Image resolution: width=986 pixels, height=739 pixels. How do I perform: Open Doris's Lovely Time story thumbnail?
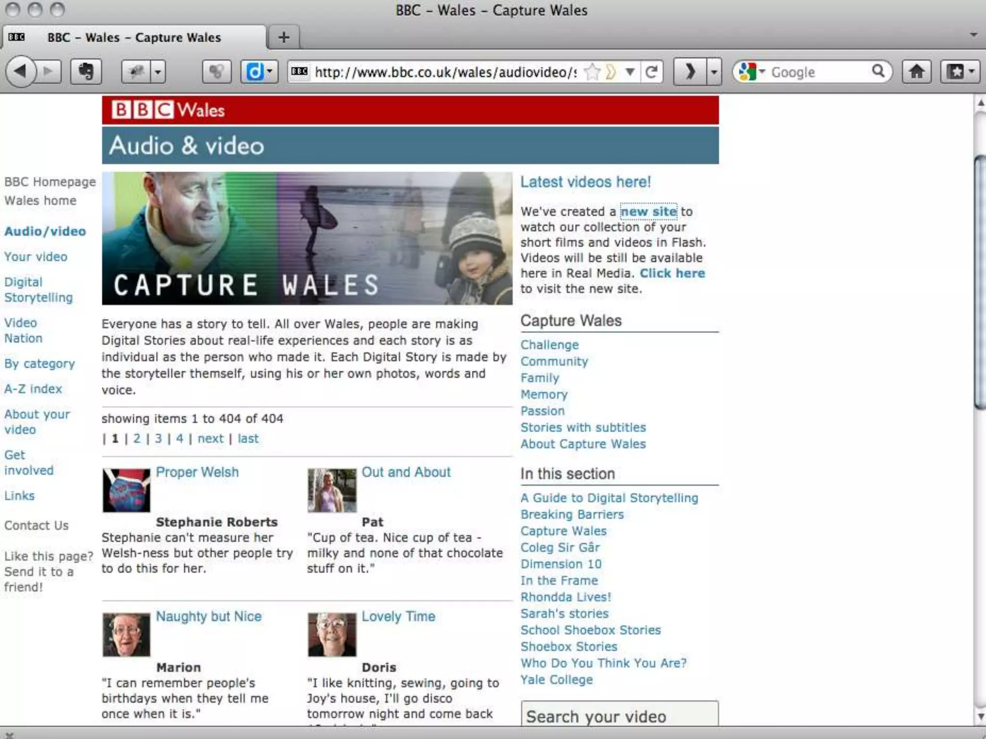coord(332,635)
